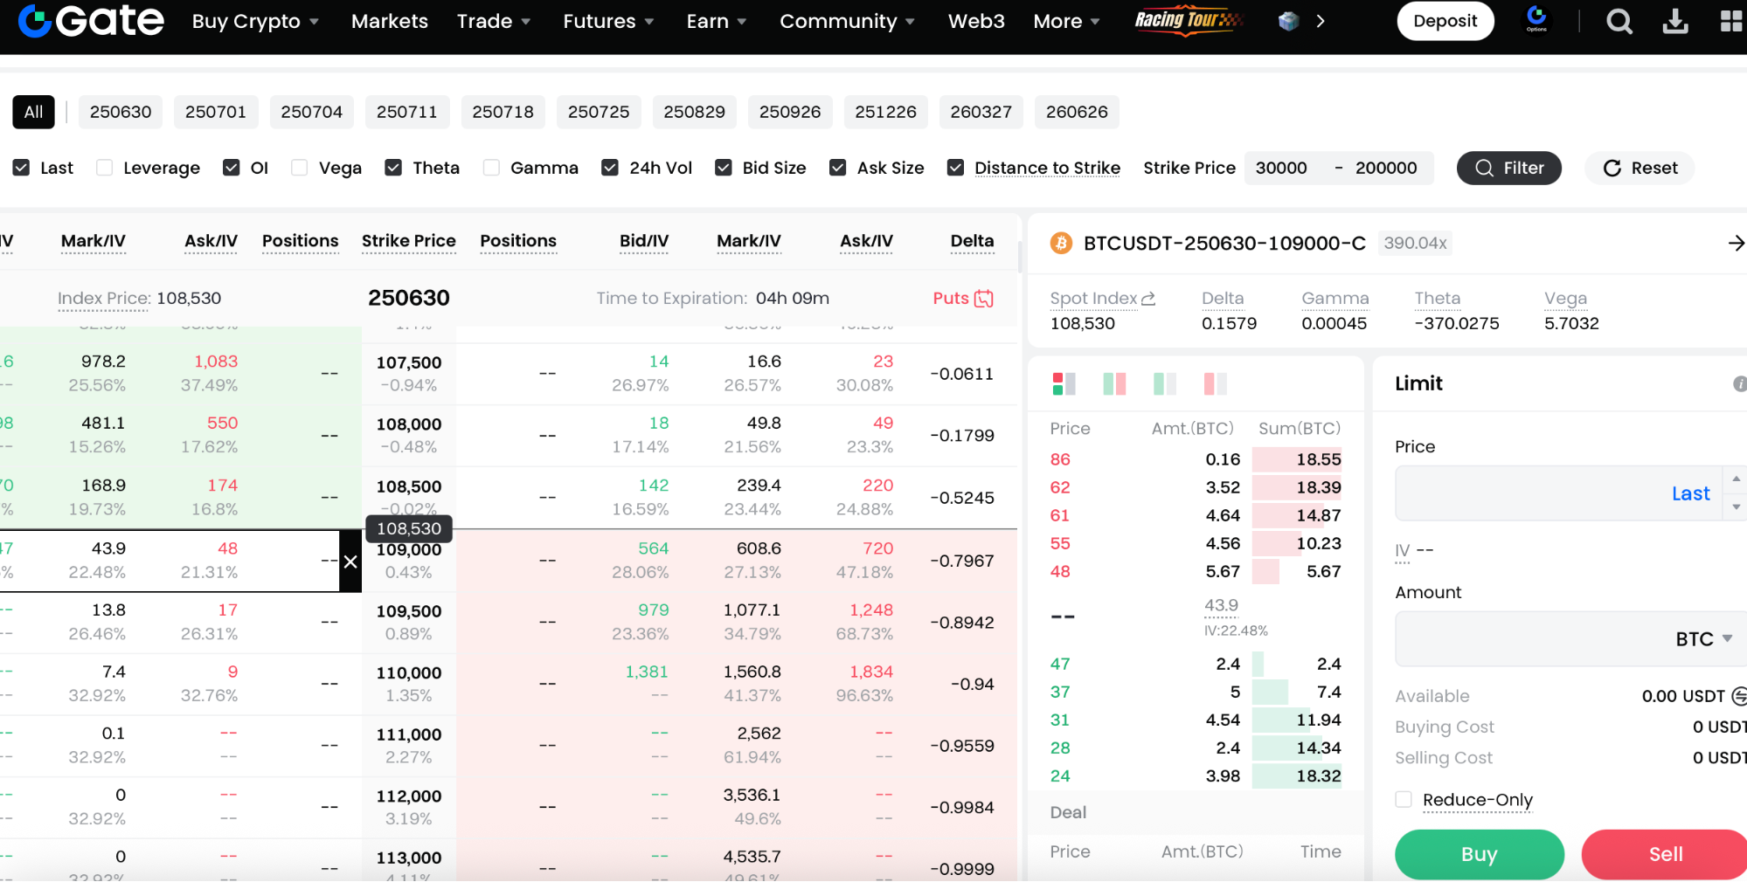
Task: Tick the Reduce-Only checkbox
Action: (x=1404, y=800)
